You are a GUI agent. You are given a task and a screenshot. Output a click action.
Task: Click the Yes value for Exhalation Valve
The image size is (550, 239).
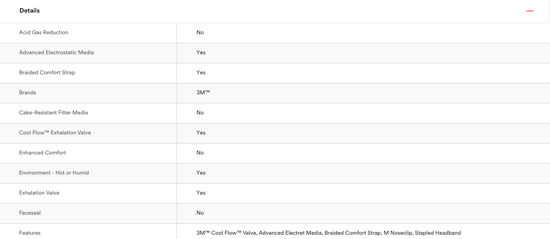pos(201,193)
